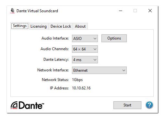Screen dimensions: 165x119
Task: Start the Dante Virtual Soundcard
Action: click(x=127, y=105)
